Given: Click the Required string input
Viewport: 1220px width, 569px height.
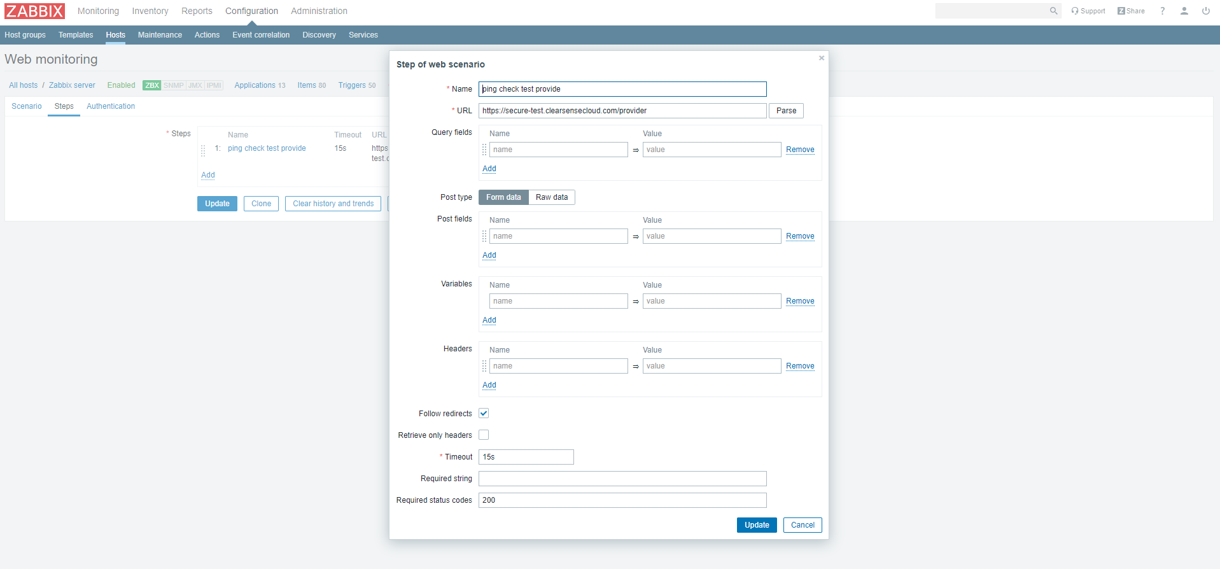Looking at the screenshot, I should (622, 479).
